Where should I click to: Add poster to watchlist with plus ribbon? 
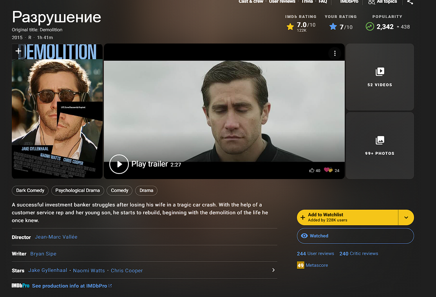click(18, 51)
